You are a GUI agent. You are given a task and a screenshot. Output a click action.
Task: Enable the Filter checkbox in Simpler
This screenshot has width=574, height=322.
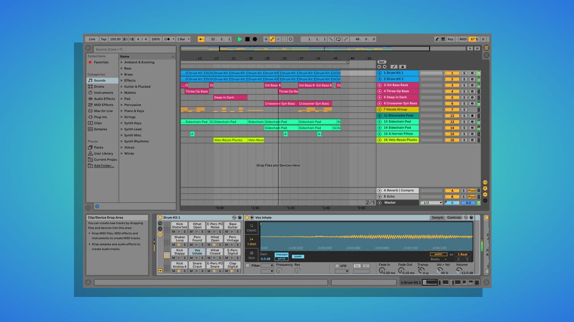tap(248, 266)
